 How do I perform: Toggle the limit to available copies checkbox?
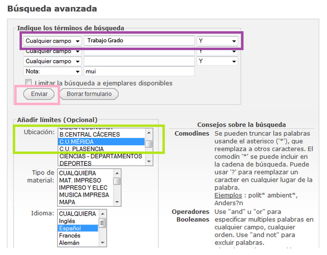click(x=29, y=83)
